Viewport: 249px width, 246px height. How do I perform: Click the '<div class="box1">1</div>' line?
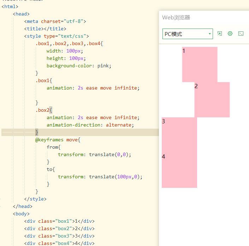[59, 221]
